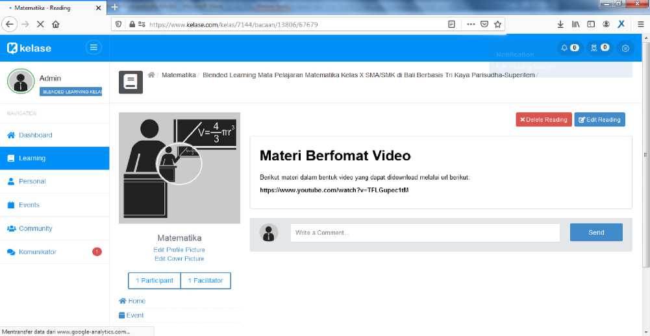Click the settings gear in header

click(x=625, y=47)
